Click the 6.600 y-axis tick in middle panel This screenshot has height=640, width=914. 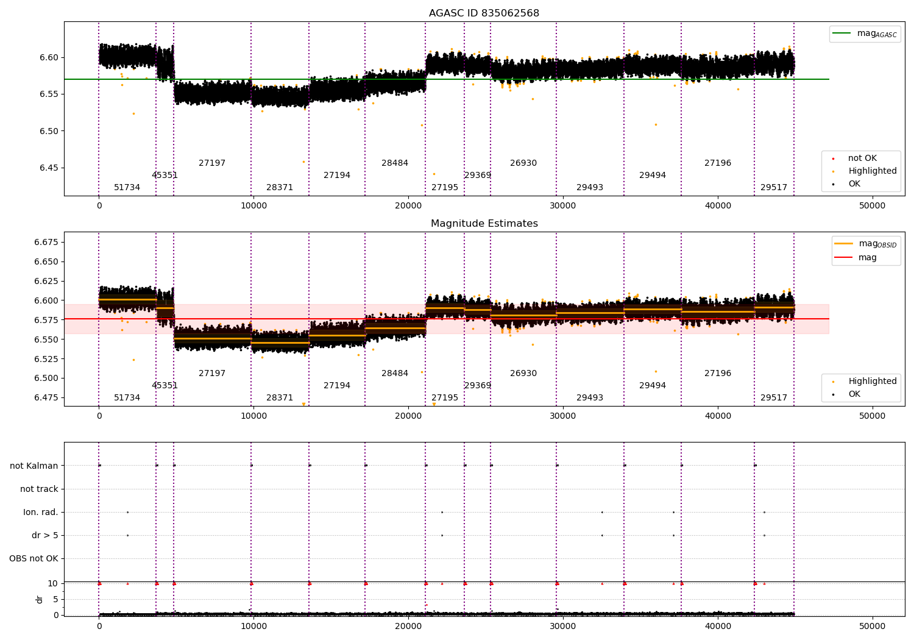(46, 300)
